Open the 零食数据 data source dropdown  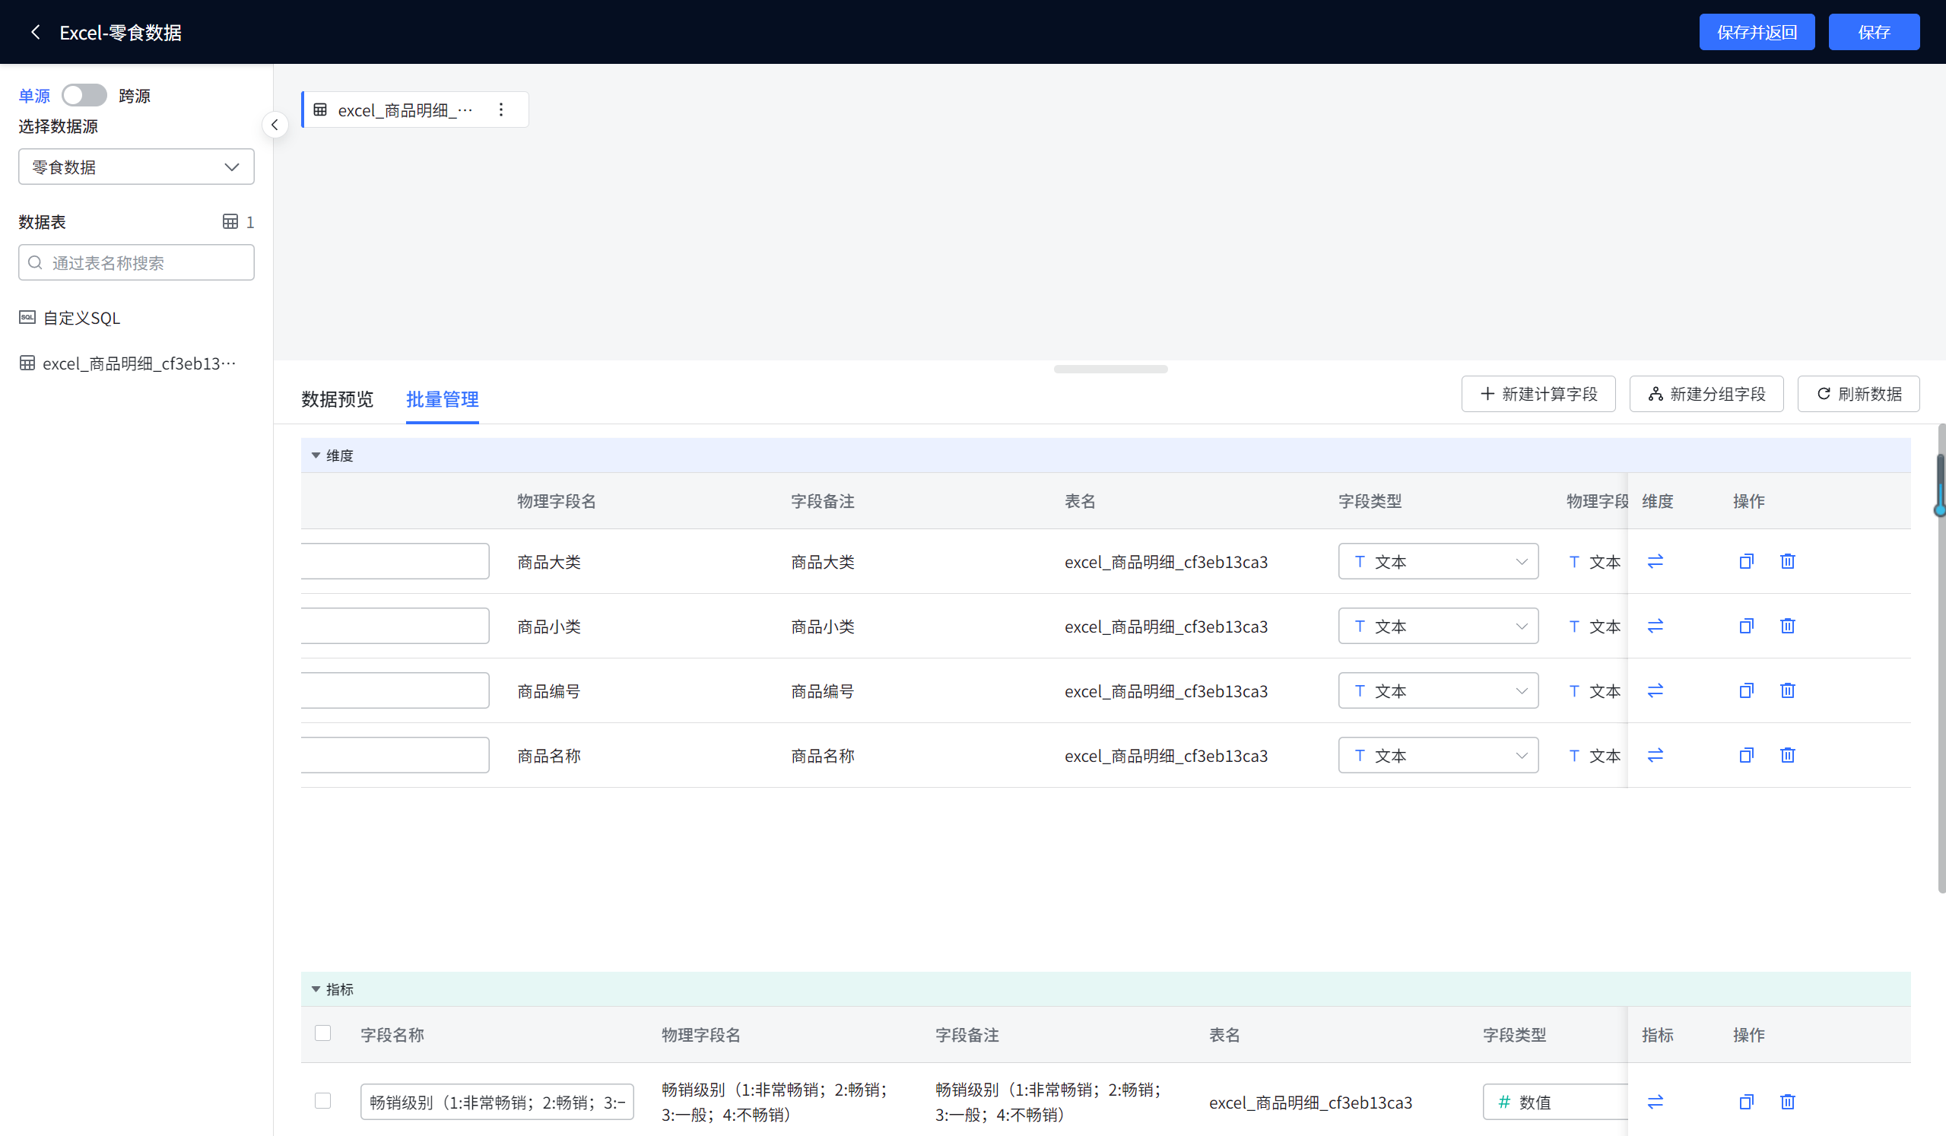(x=136, y=167)
